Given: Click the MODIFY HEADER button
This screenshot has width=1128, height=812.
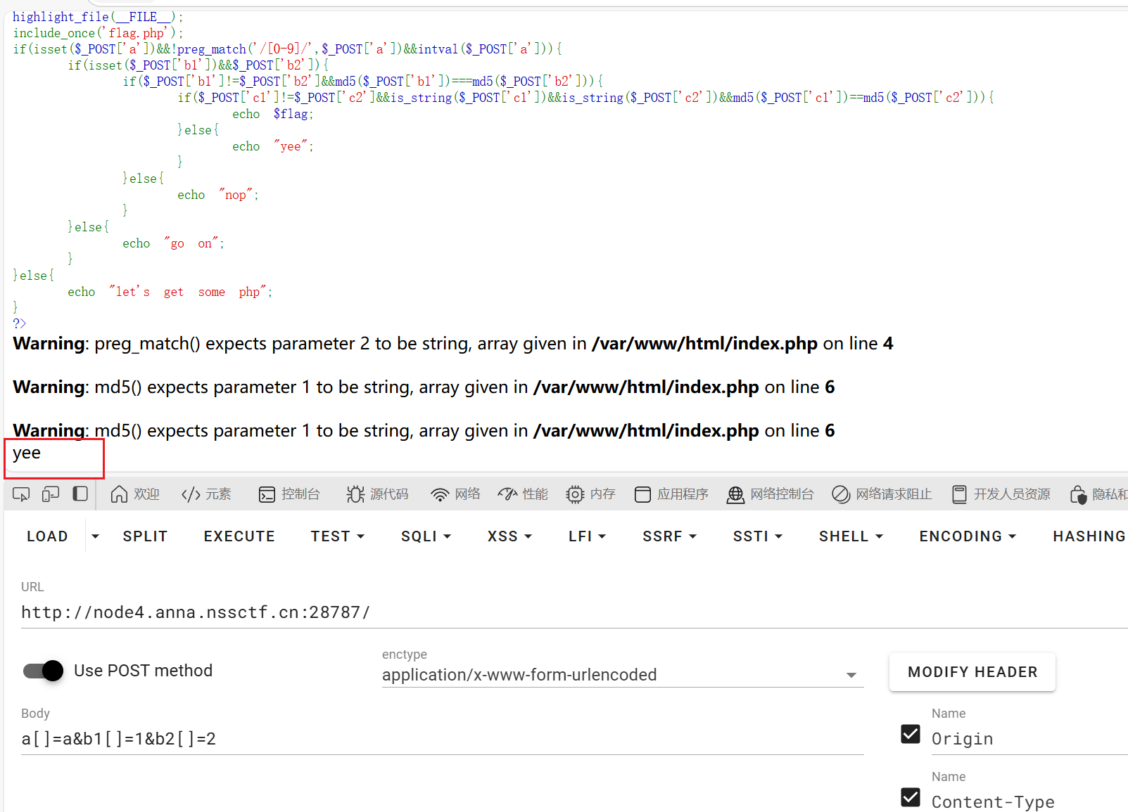Looking at the screenshot, I should [x=972, y=672].
